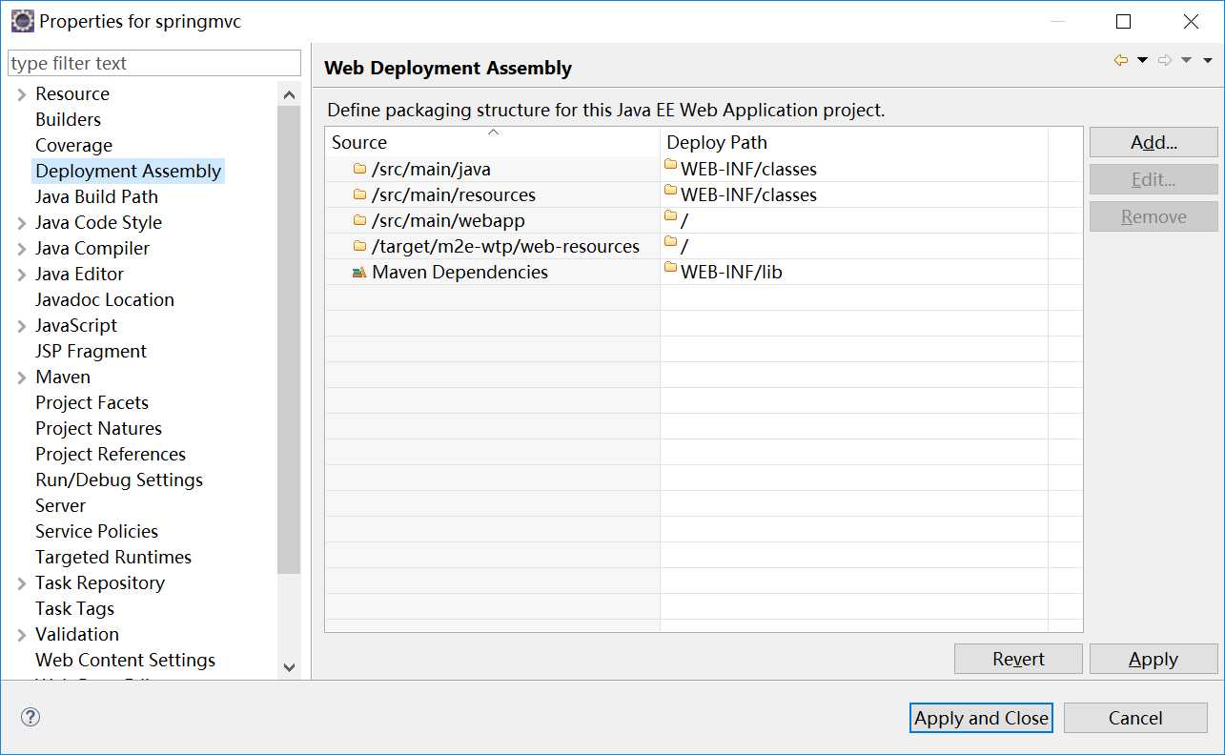Click the Add... button

click(x=1154, y=142)
